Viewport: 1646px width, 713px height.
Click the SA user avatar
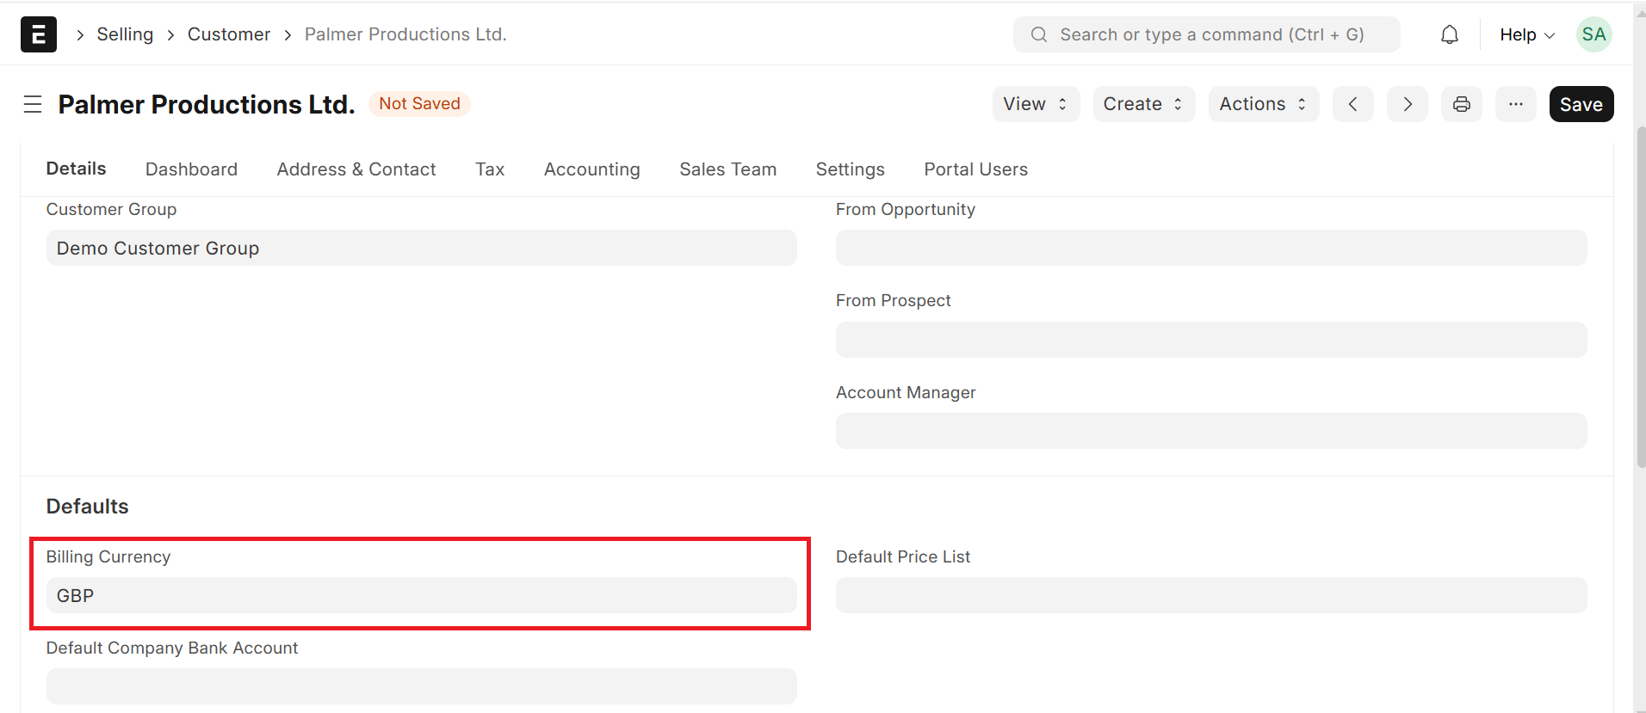pyautogui.click(x=1593, y=34)
